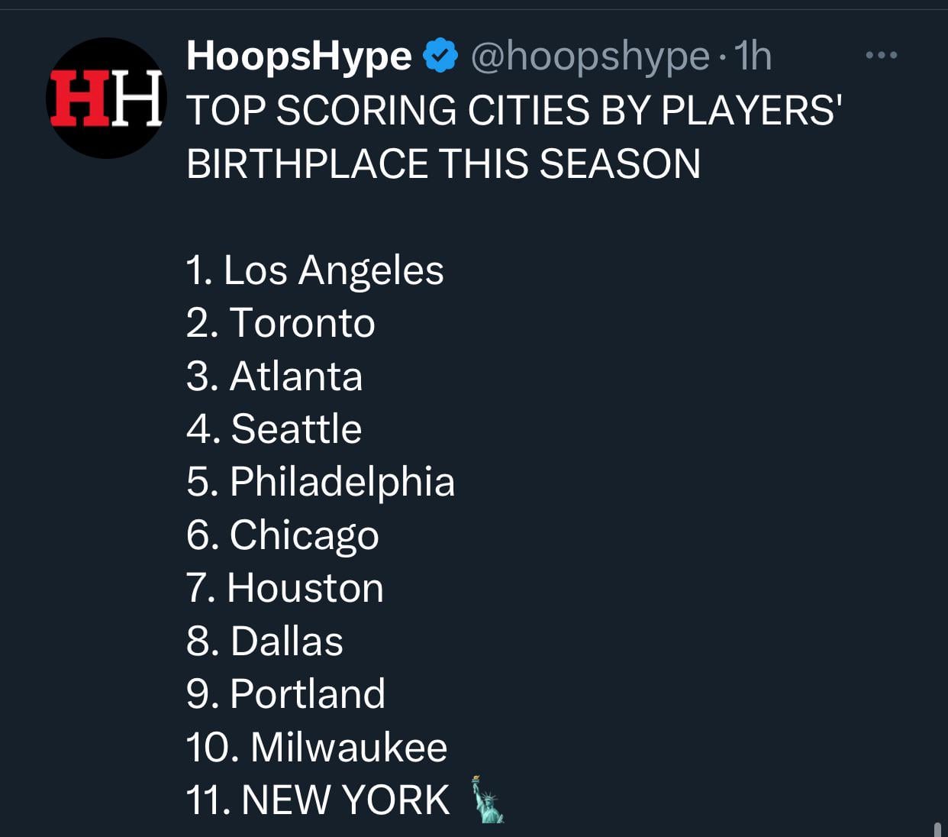Click on '7. Houston' in the list
Image resolution: width=948 pixels, height=837 pixels.
pyautogui.click(x=284, y=588)
